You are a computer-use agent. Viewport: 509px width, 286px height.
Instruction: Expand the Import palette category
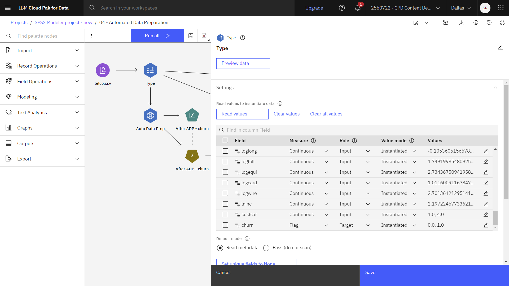click(42, 50)
